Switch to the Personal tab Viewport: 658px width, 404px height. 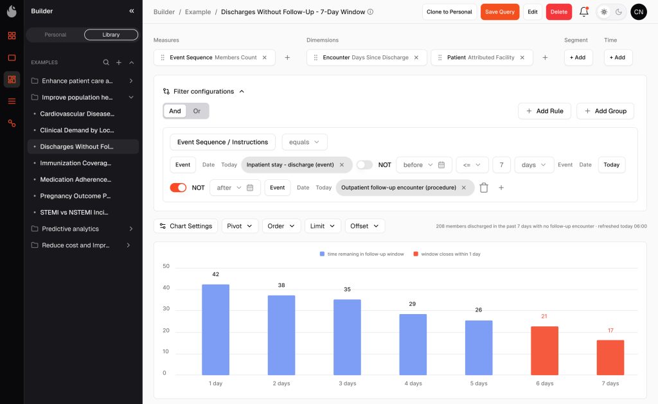click(x=55, y=35)
